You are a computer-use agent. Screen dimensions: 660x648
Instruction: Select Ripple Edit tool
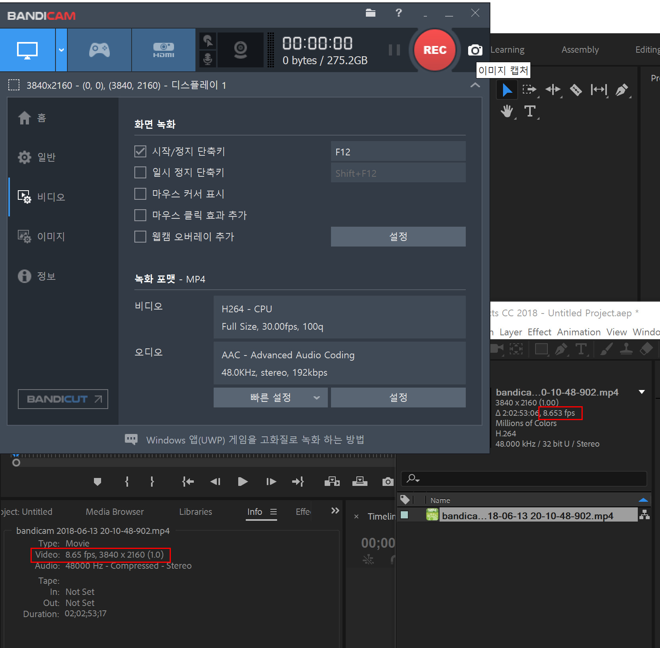(x=553, y=90)
